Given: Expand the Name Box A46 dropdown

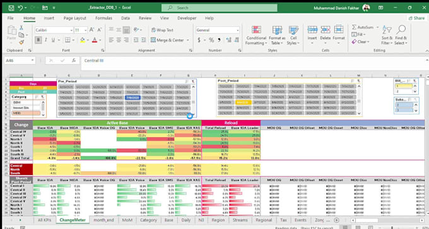Looking at the screenshot, I should coord(32,60).
